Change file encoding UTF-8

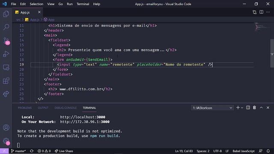pos(217,151)
